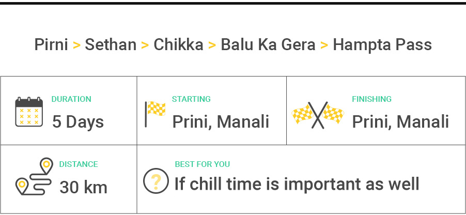Image resolution: width=466 pixels, height=215 pixels.
Task: Click the 30 km distance value
Action: pyautogui.click(x=83, y=187)
